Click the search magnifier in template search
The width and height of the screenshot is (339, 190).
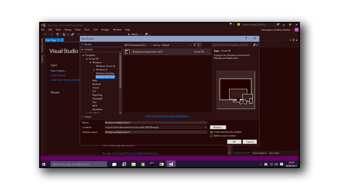[254, 45]
